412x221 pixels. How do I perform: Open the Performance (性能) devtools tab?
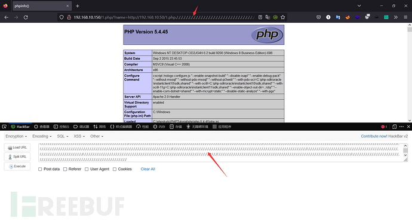coord(143,127)
